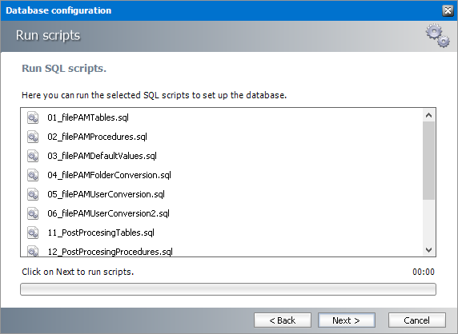Click the 00:00 elapsed time value
The width and height of the screenshot is (458, 334).
(x=424, y=272)
